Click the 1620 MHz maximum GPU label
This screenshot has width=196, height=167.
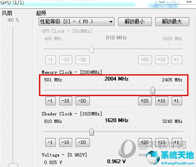tap(172, 39)
